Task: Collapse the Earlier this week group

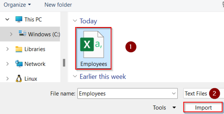Action: [75, 76]
